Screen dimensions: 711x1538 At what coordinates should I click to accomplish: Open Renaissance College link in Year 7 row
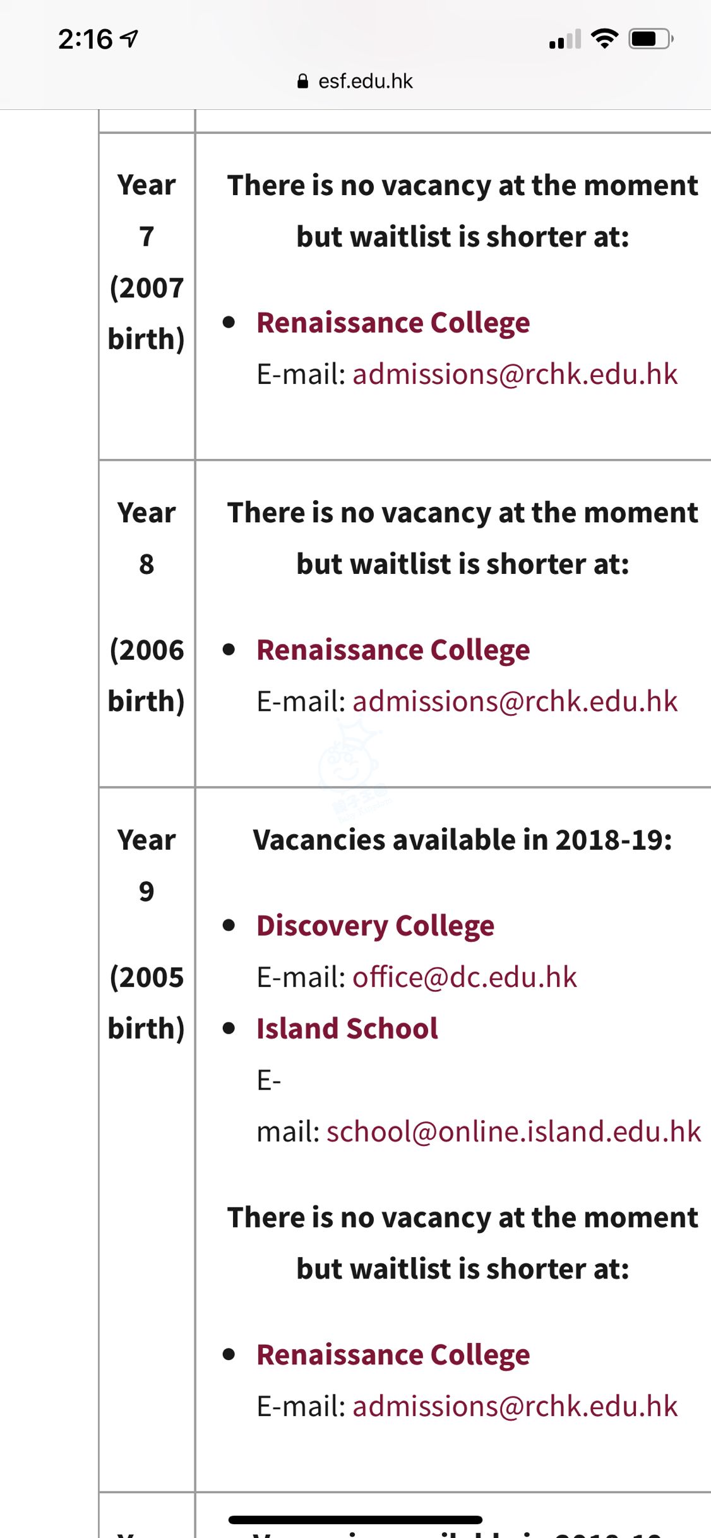click(x=393, y=323)
